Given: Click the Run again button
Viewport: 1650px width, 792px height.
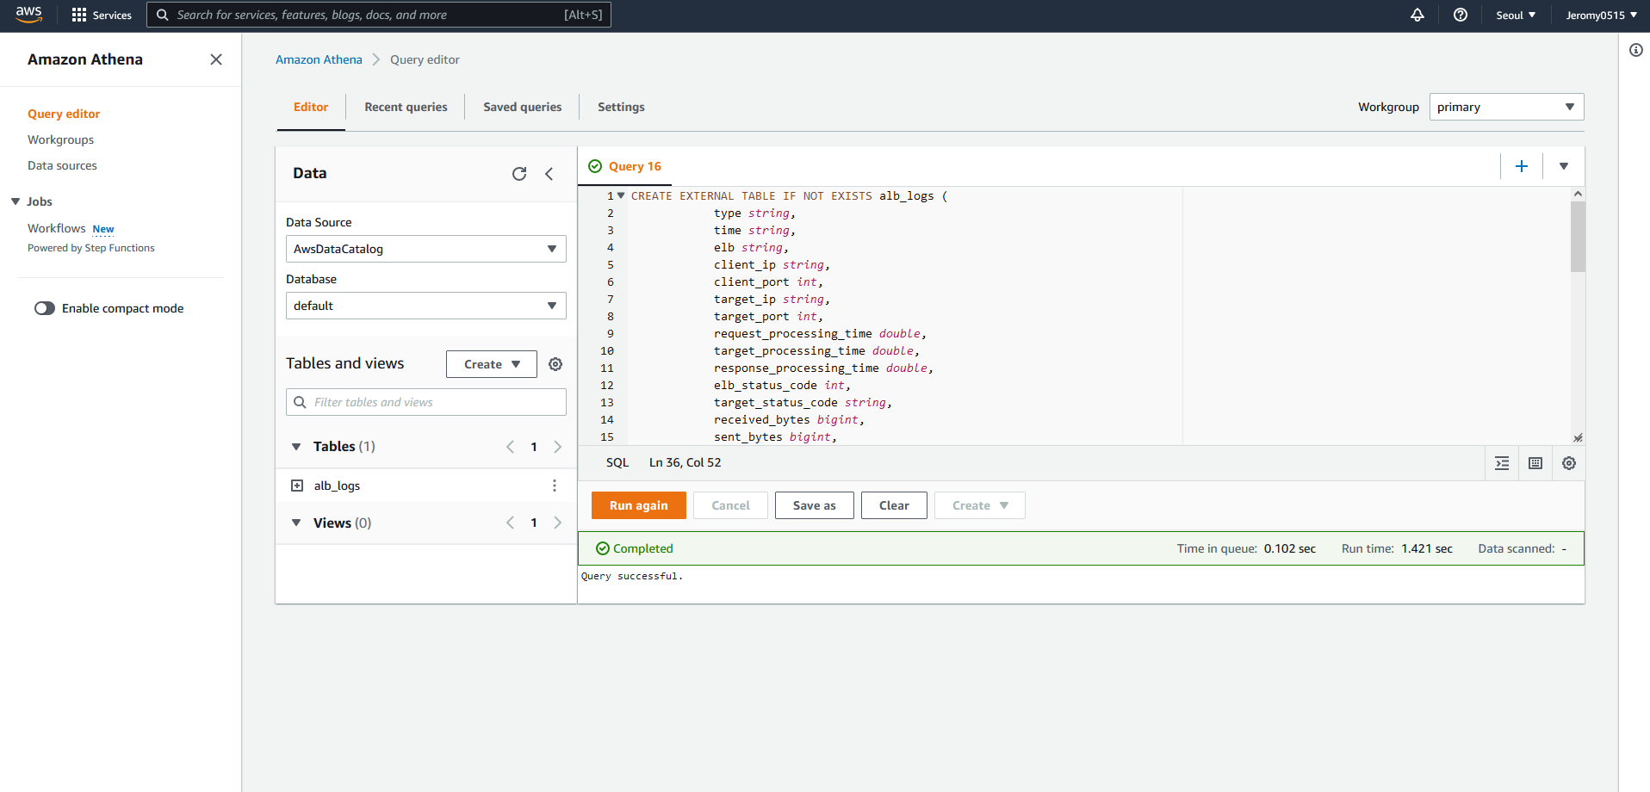Looking at the screenshot, I should coord(639,505).
